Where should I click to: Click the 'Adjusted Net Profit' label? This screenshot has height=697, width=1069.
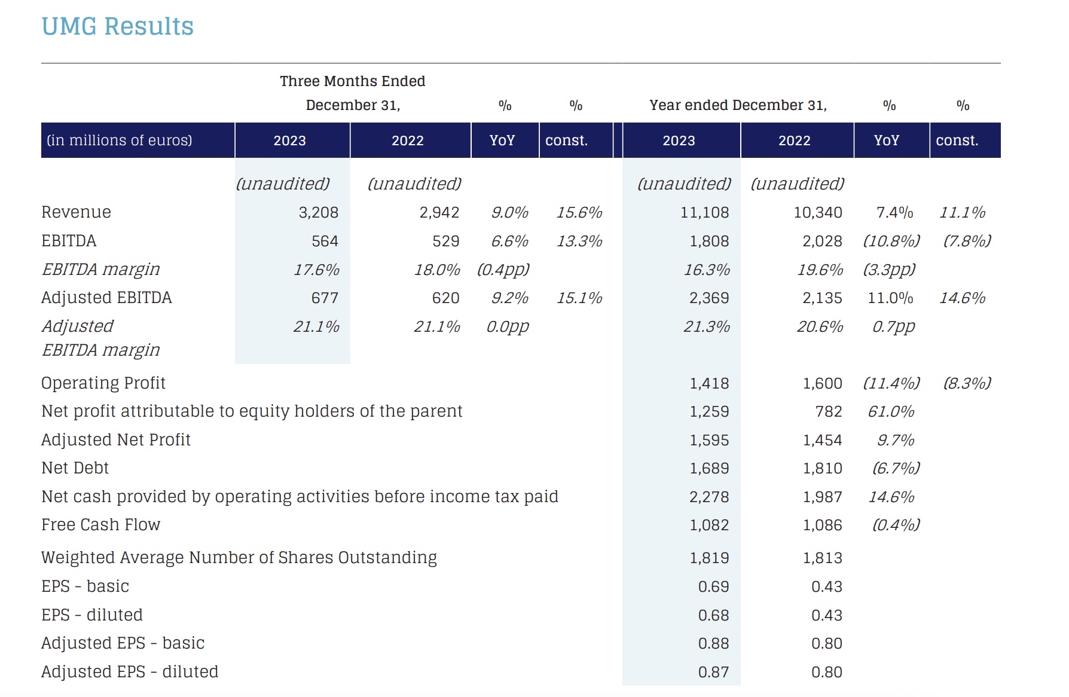tap(116, 440)
